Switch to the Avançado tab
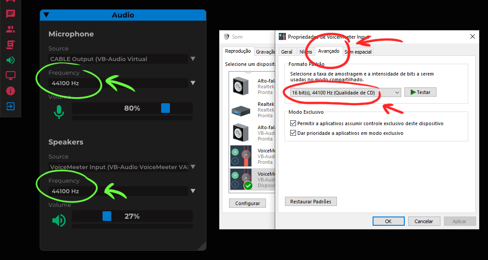 coord(329,51)
